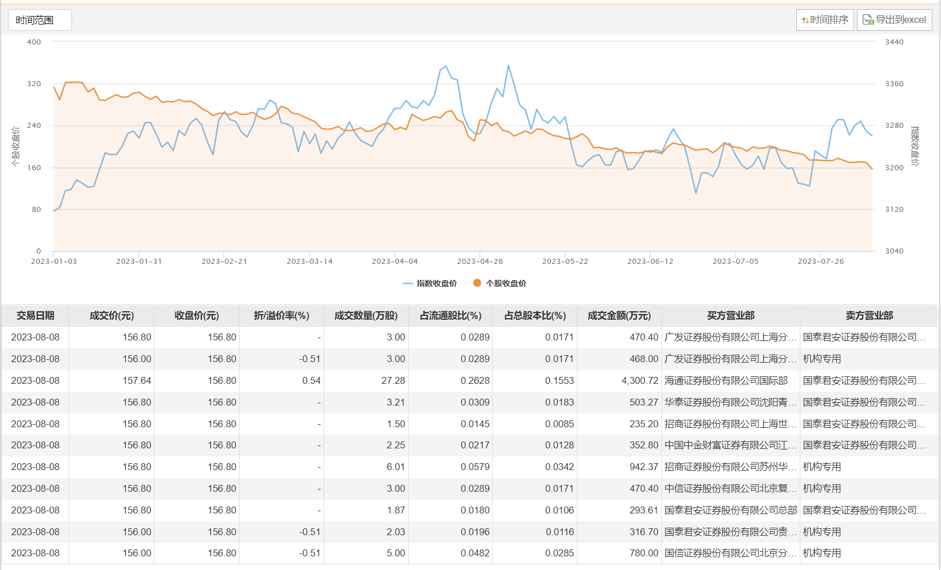Select the row with 4,300.72 transaction amount
This screenshot has width=941, height=570.
point(640,380)
